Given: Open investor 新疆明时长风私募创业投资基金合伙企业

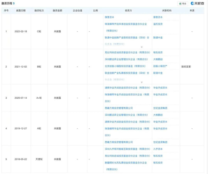Looking at the screenshot, I should (126, 166).
